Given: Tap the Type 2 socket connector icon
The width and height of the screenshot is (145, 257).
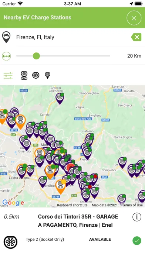Looking at the screenshot, I should point(10,242).
